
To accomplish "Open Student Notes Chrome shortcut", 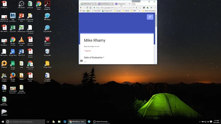I will (x=39, y=5).
